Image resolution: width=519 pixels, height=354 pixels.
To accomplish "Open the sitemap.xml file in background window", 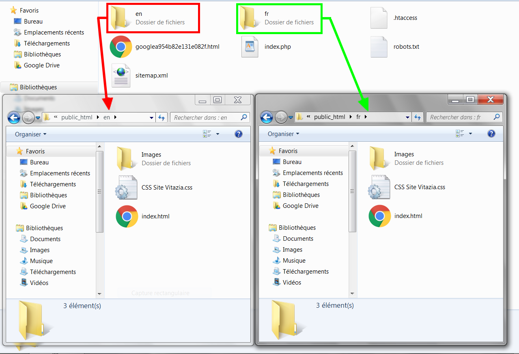I will (140, 76).
